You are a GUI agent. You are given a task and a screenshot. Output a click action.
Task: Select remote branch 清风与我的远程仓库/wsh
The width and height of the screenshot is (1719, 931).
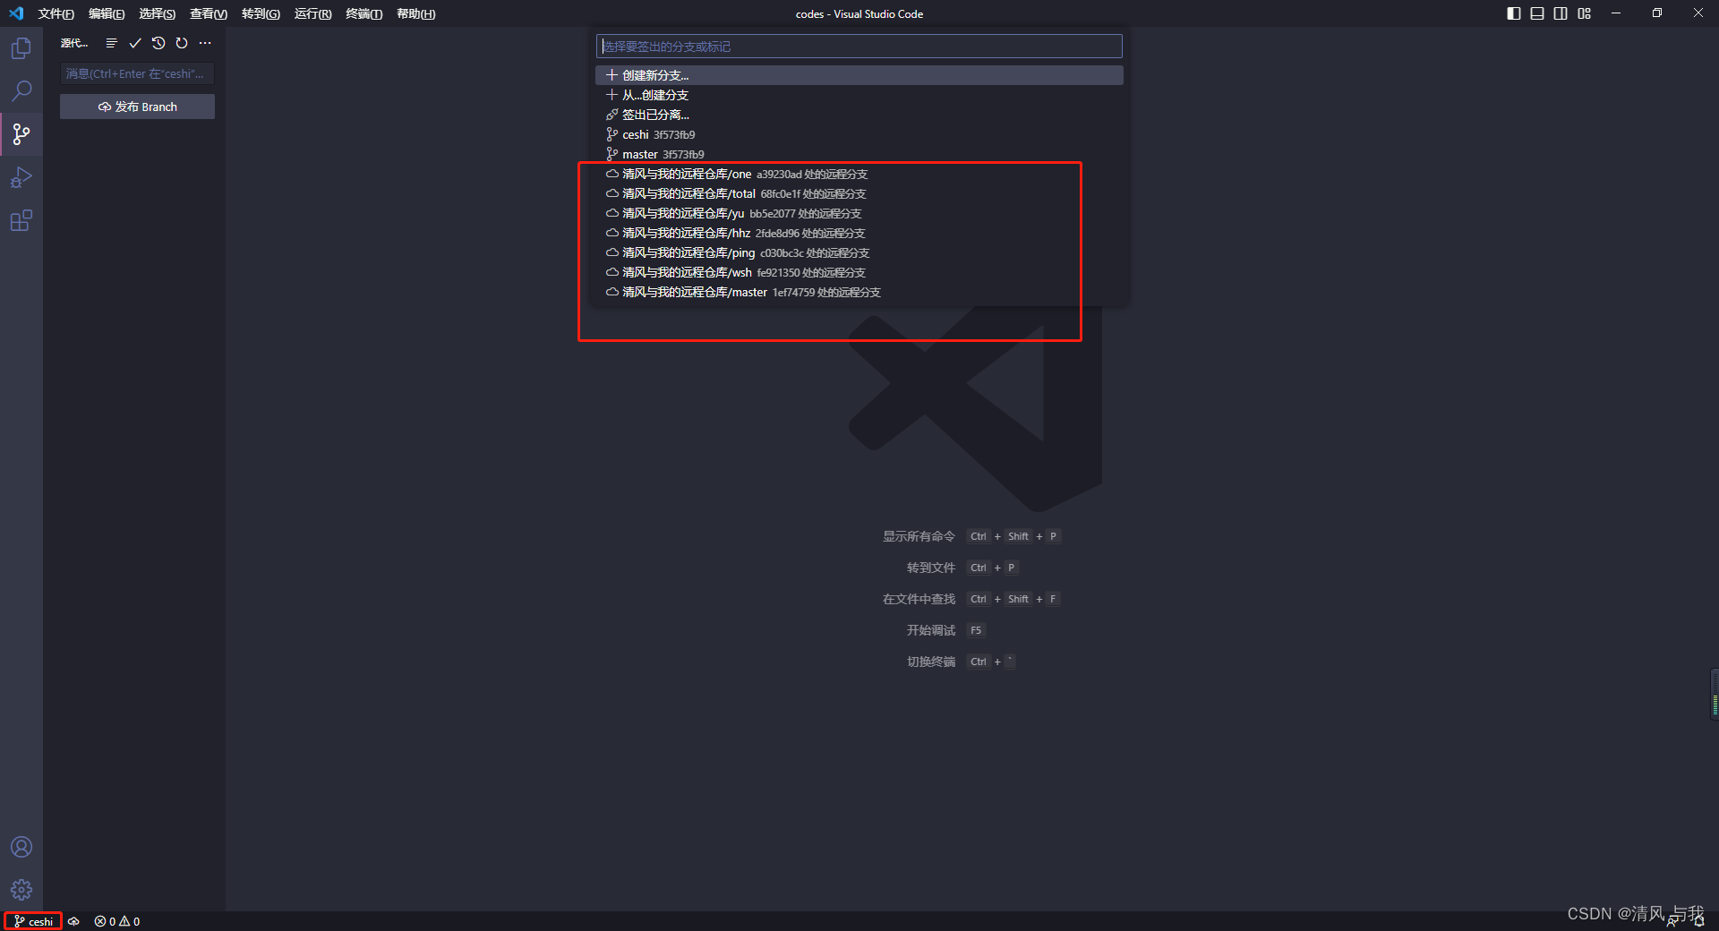(x=859, y=272)
